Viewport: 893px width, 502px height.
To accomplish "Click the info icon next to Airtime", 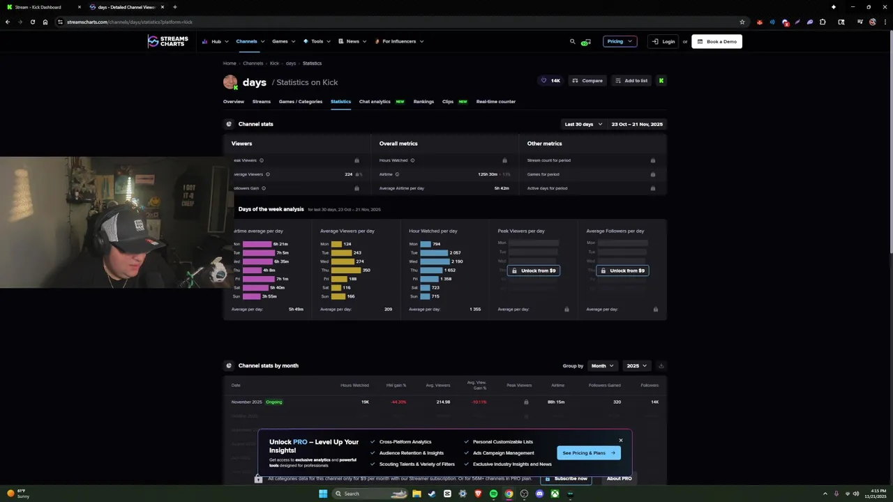I will point(397,174).
